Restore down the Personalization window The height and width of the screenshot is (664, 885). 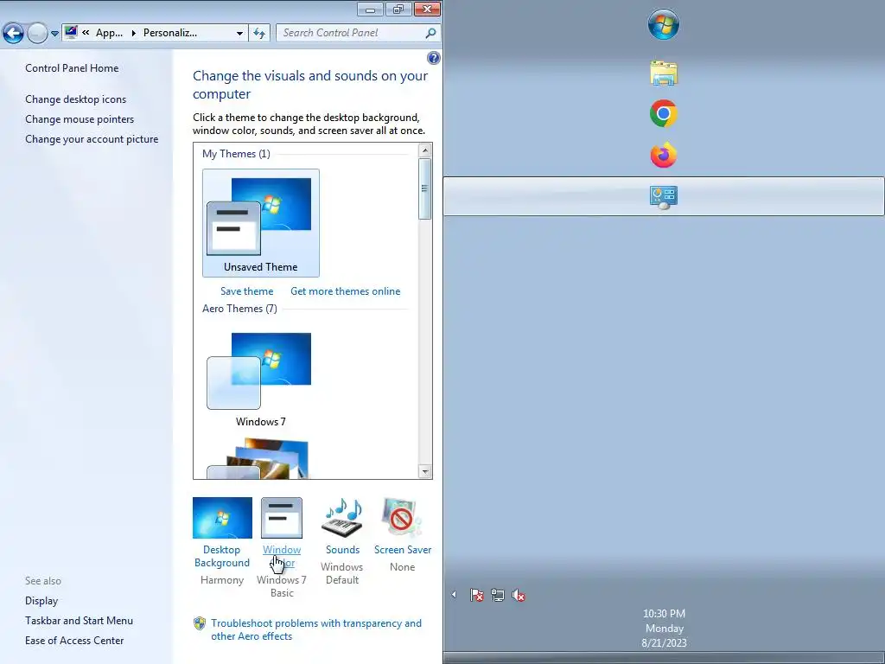(x=398, y=10)
